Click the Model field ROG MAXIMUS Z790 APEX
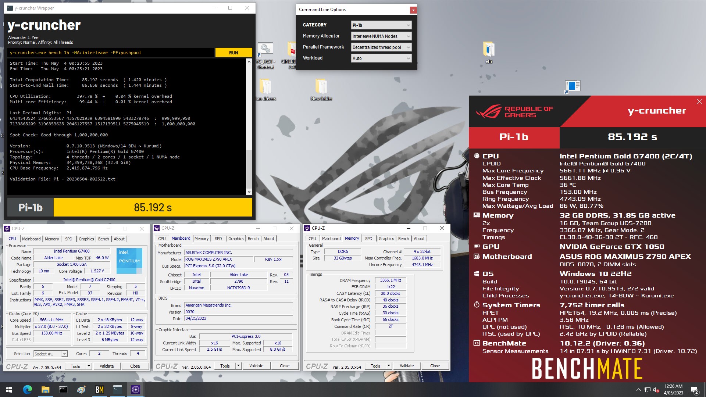This screenshot has height=397, width=706. click(x=219, y=259)
